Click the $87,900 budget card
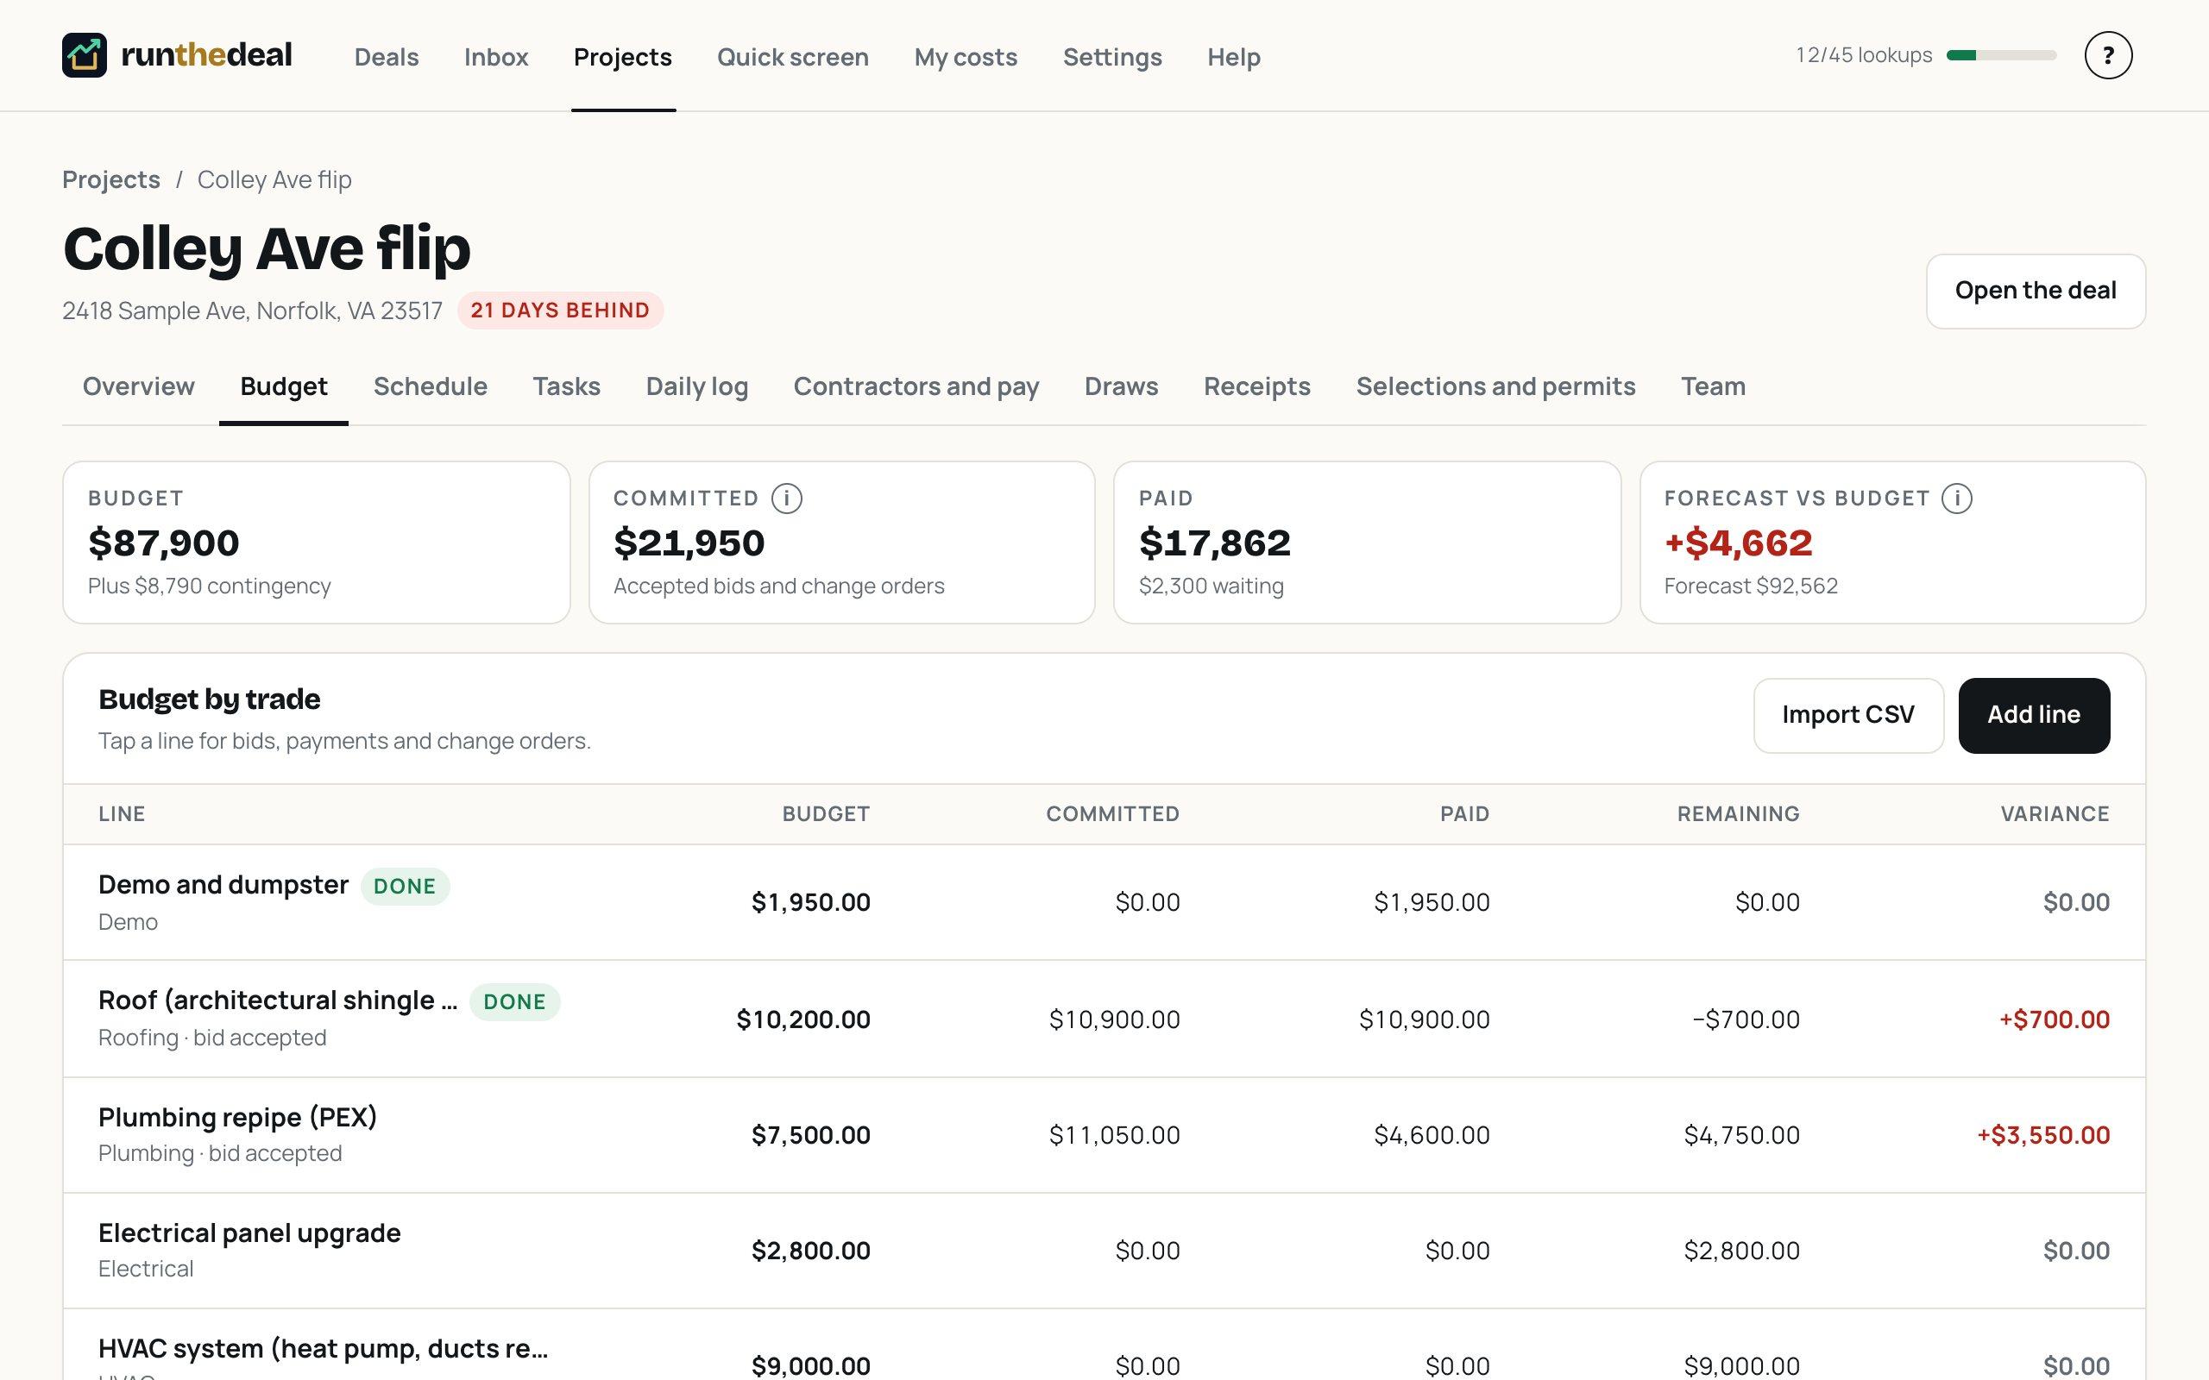The height and width of the screenshot is (1380, 2209). tap(316, 543)
